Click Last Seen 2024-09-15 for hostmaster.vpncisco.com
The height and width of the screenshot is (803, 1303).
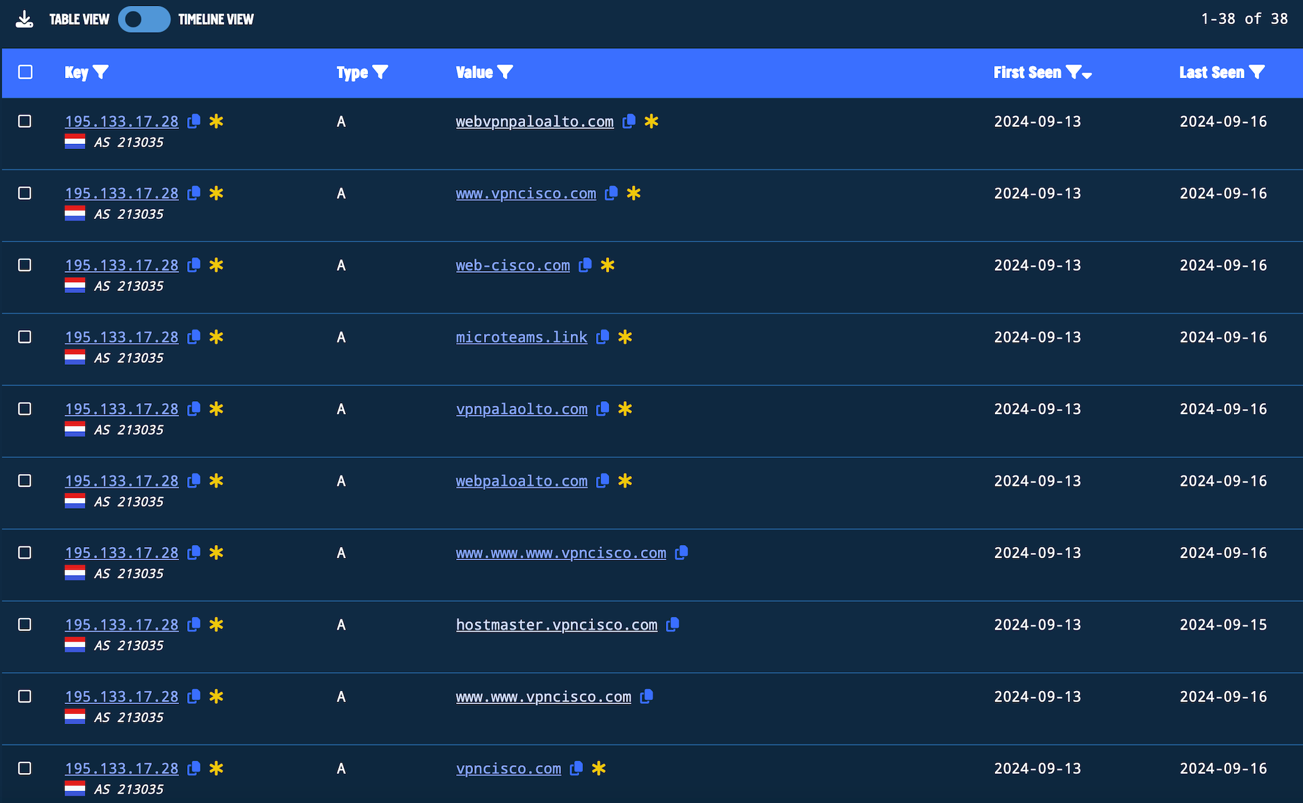(1224, 625)
